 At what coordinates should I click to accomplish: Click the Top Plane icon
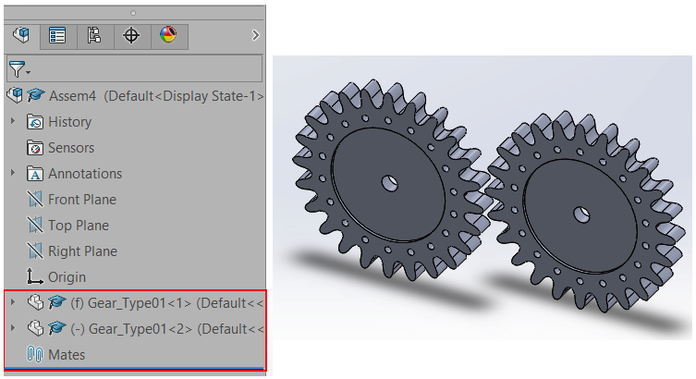click(34, 225)
